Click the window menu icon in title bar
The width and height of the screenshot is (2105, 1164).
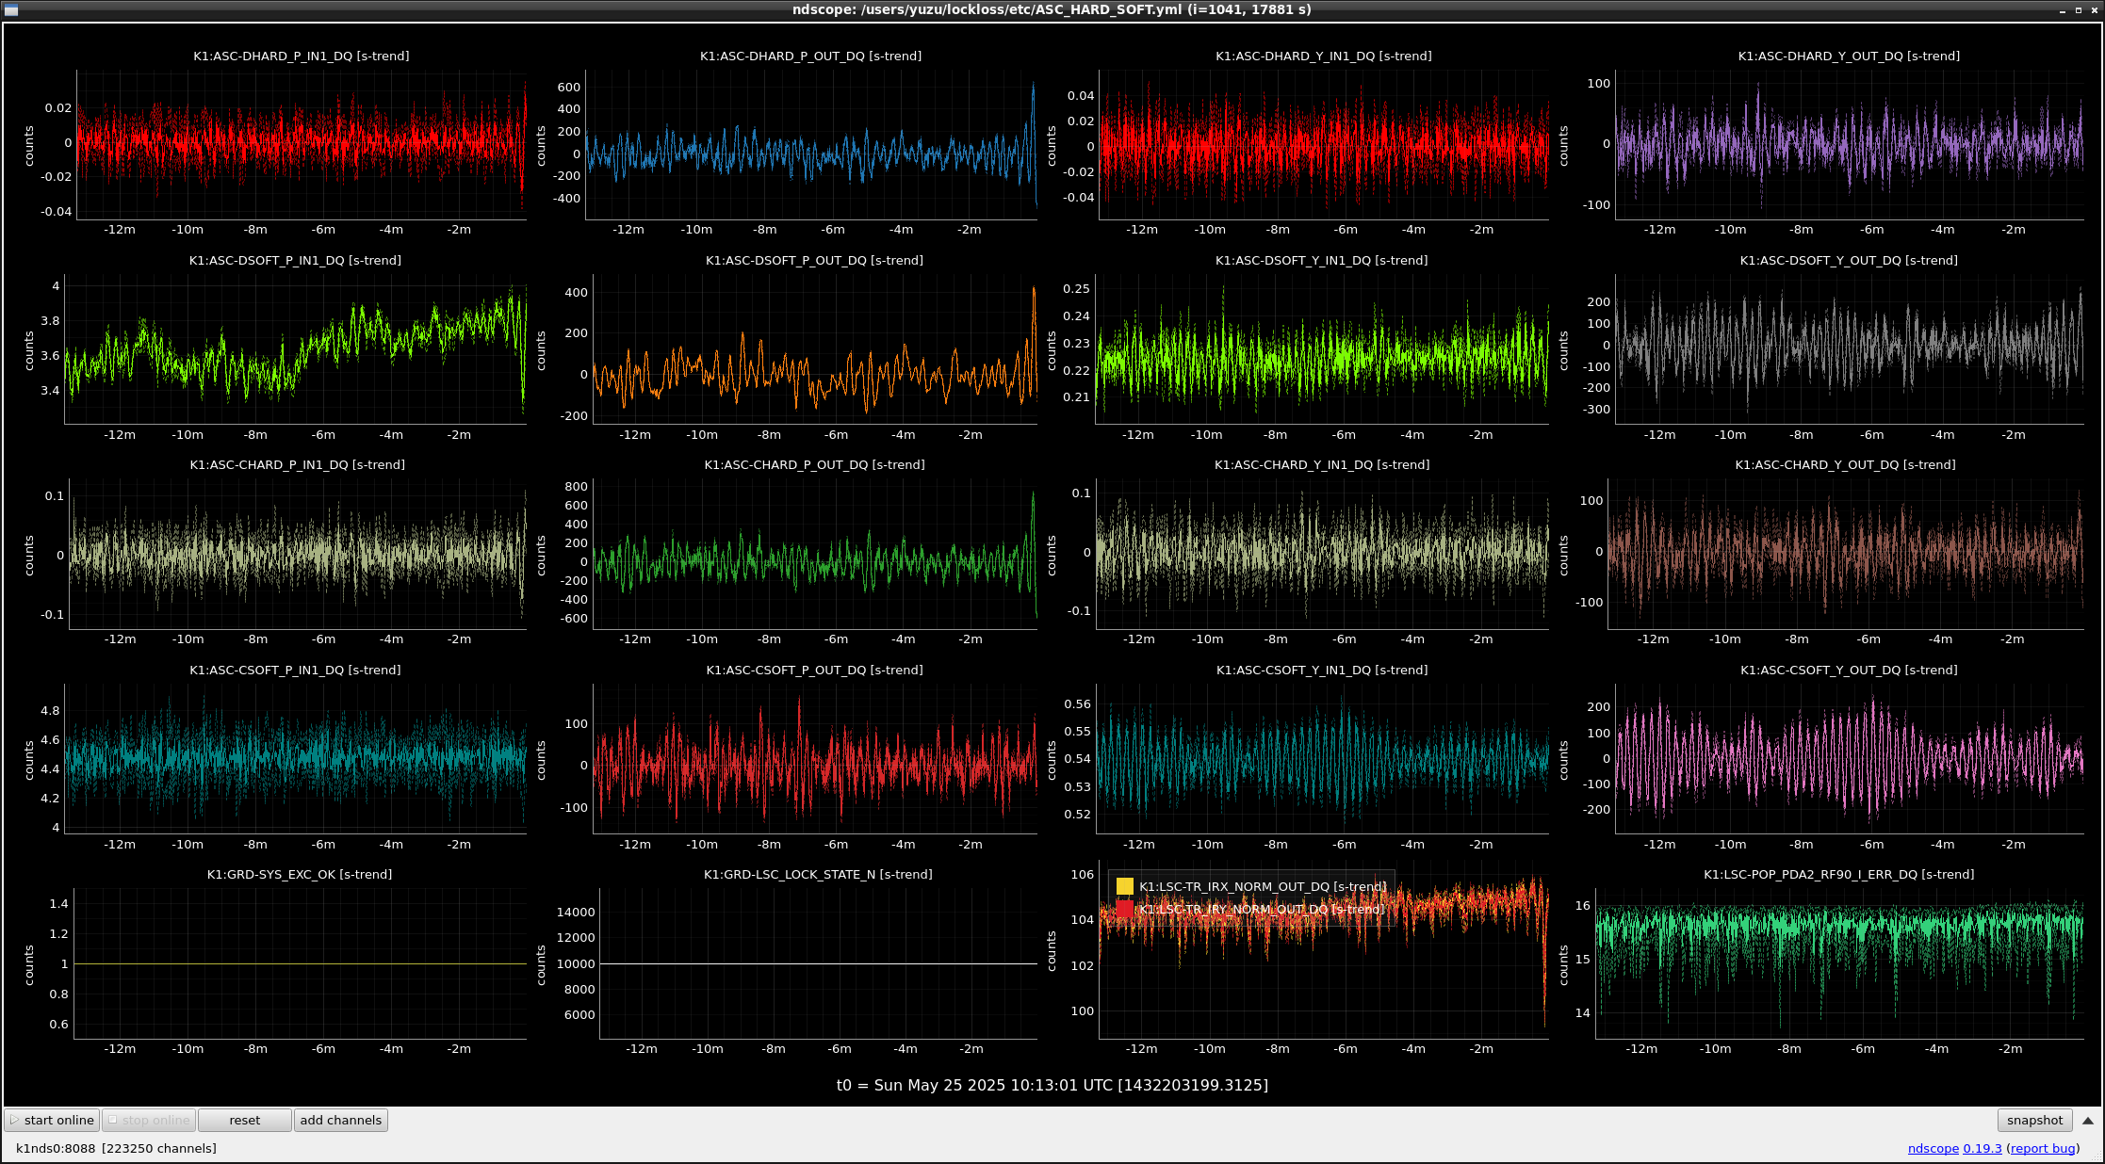[x=11, y=9]
